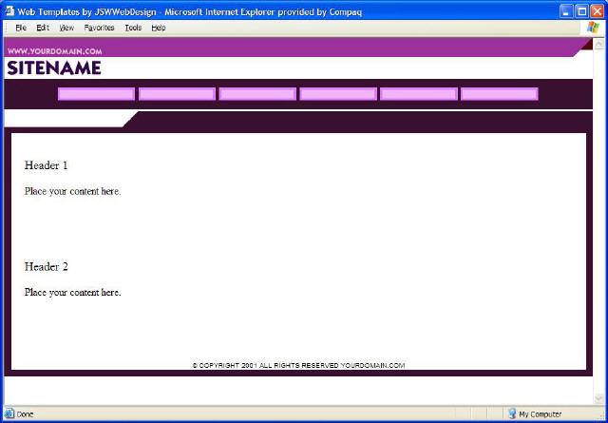This screenshot has width=608, height=423.
Task: Open the File menu
Action: 20,28
